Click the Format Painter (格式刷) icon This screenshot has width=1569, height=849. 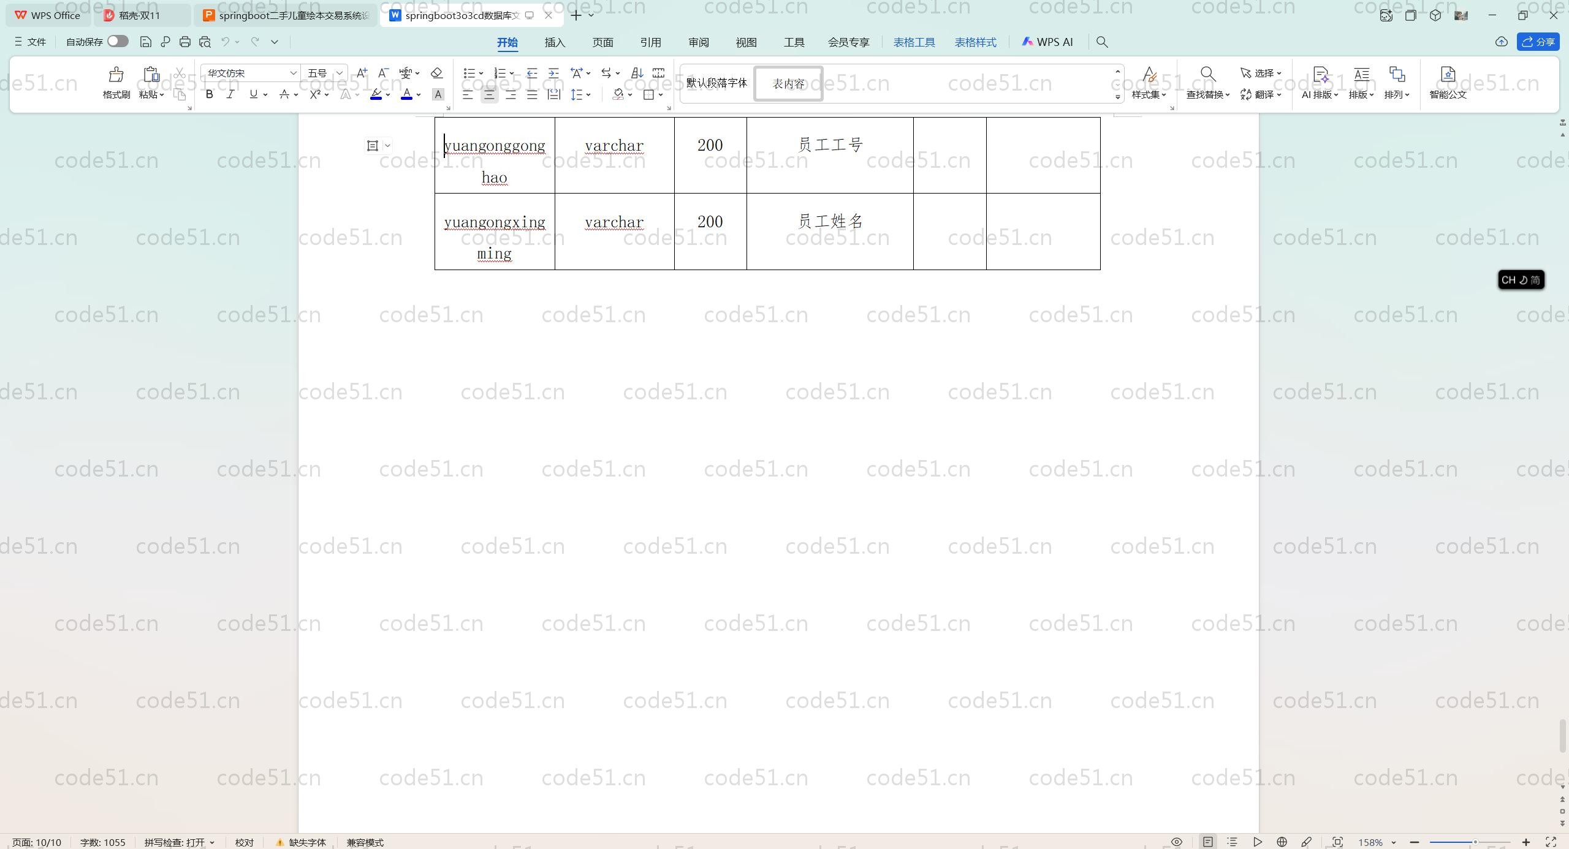coord(116,75)
